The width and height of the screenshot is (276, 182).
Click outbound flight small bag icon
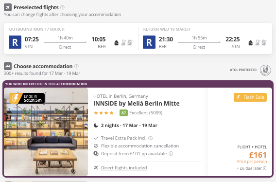(116, 42)
